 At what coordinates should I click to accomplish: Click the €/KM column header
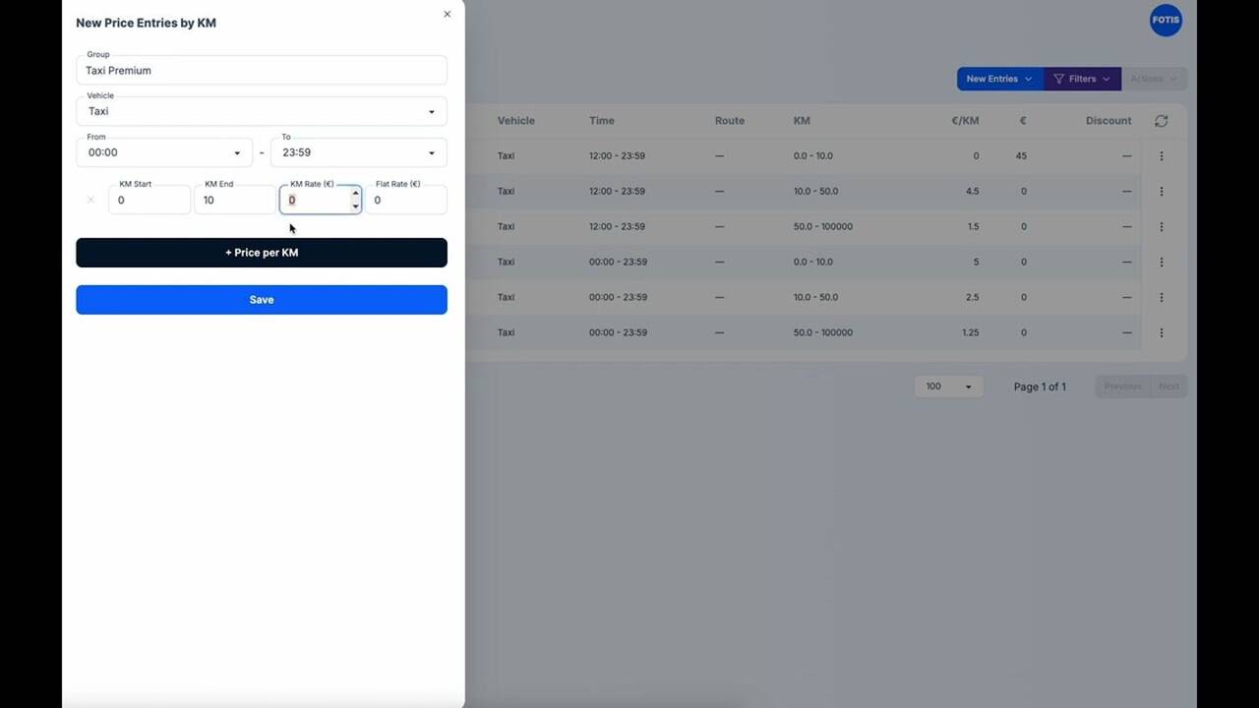963,121
